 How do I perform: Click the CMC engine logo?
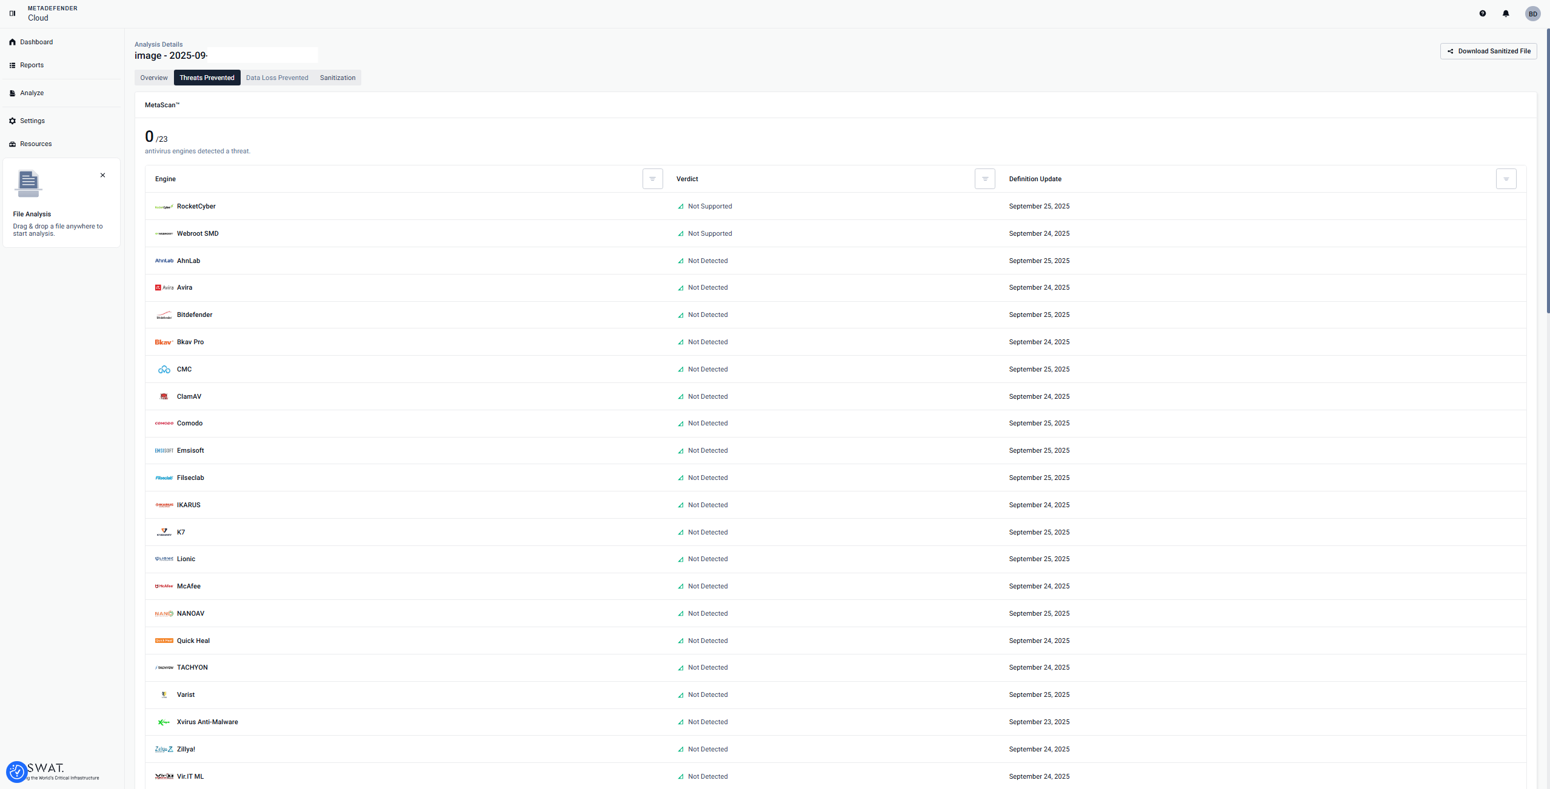pos(164,370)
